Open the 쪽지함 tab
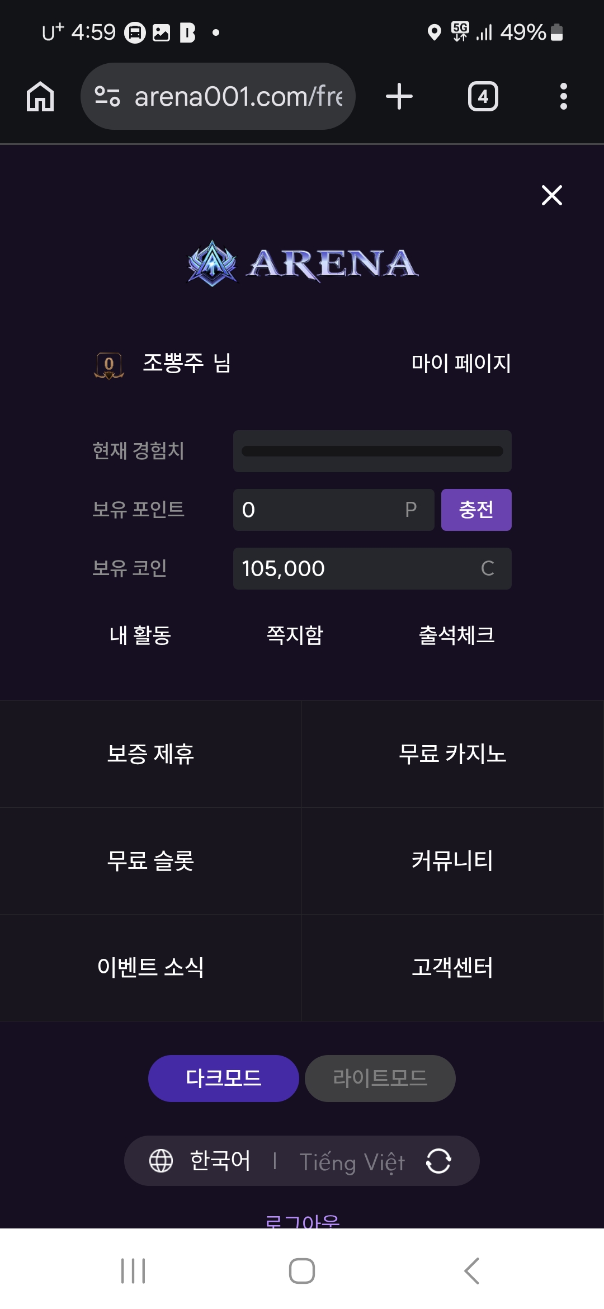This screenshot has height=1309, width=604. [x=295, y=635]
